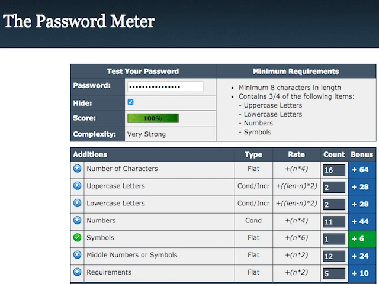Click the Number of Characters count box
379x284 pixels.
(334, 170)
